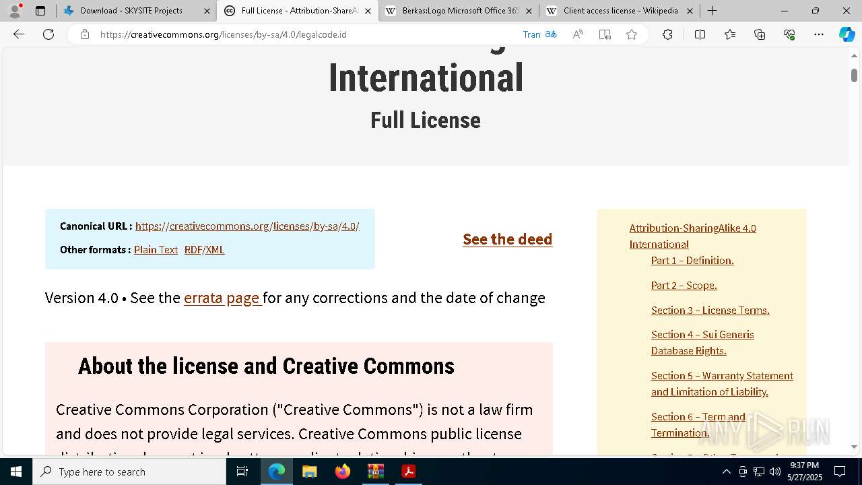862x485 pixels.
Task: Open browser Extensions menu
Action: (667, 34)
